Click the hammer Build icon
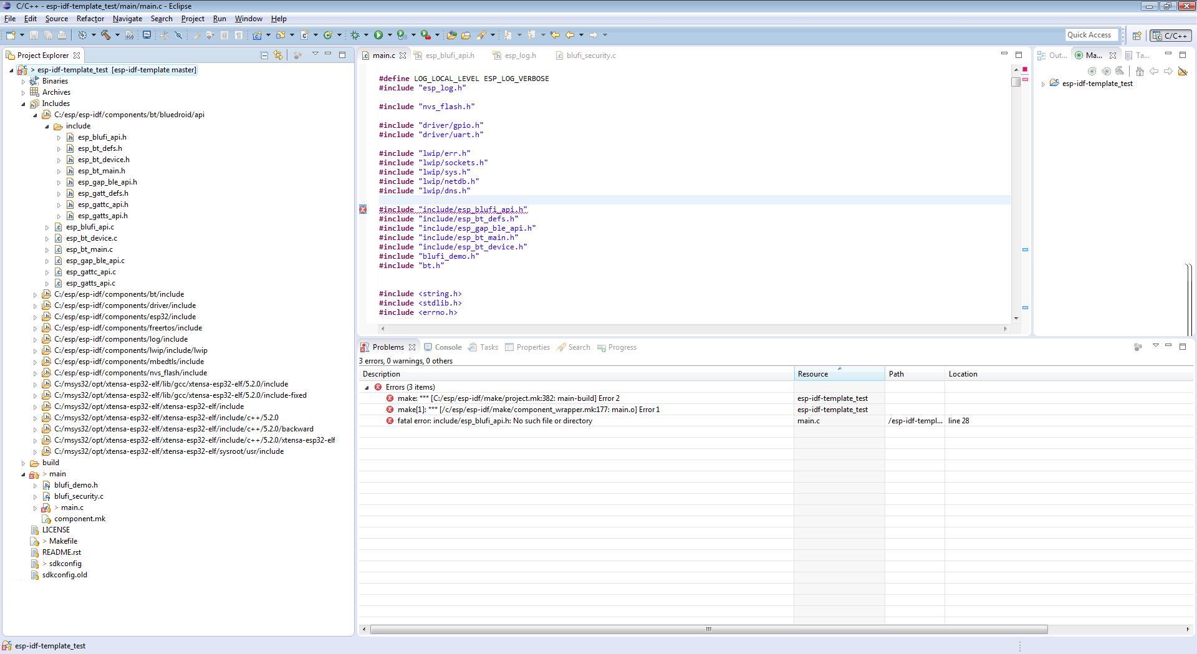The height and width of the screenshot is (654, 1197). (105, 35)
